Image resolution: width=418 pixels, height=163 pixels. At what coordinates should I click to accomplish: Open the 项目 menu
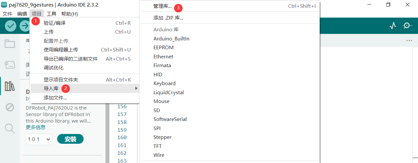(x=37, y=14)
